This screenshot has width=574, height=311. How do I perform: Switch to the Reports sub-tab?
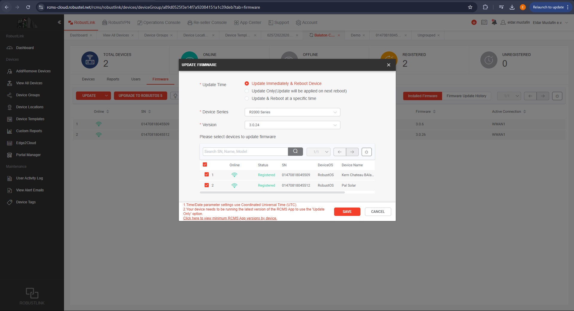[113, 79]
